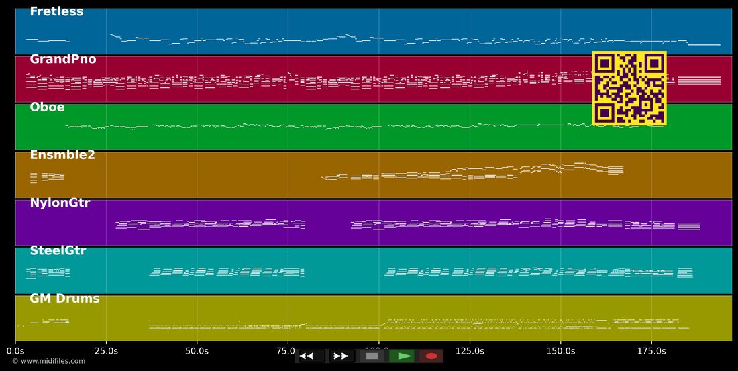
Task: Click the 25.0s time axis label
Action: tap(107, 352)
